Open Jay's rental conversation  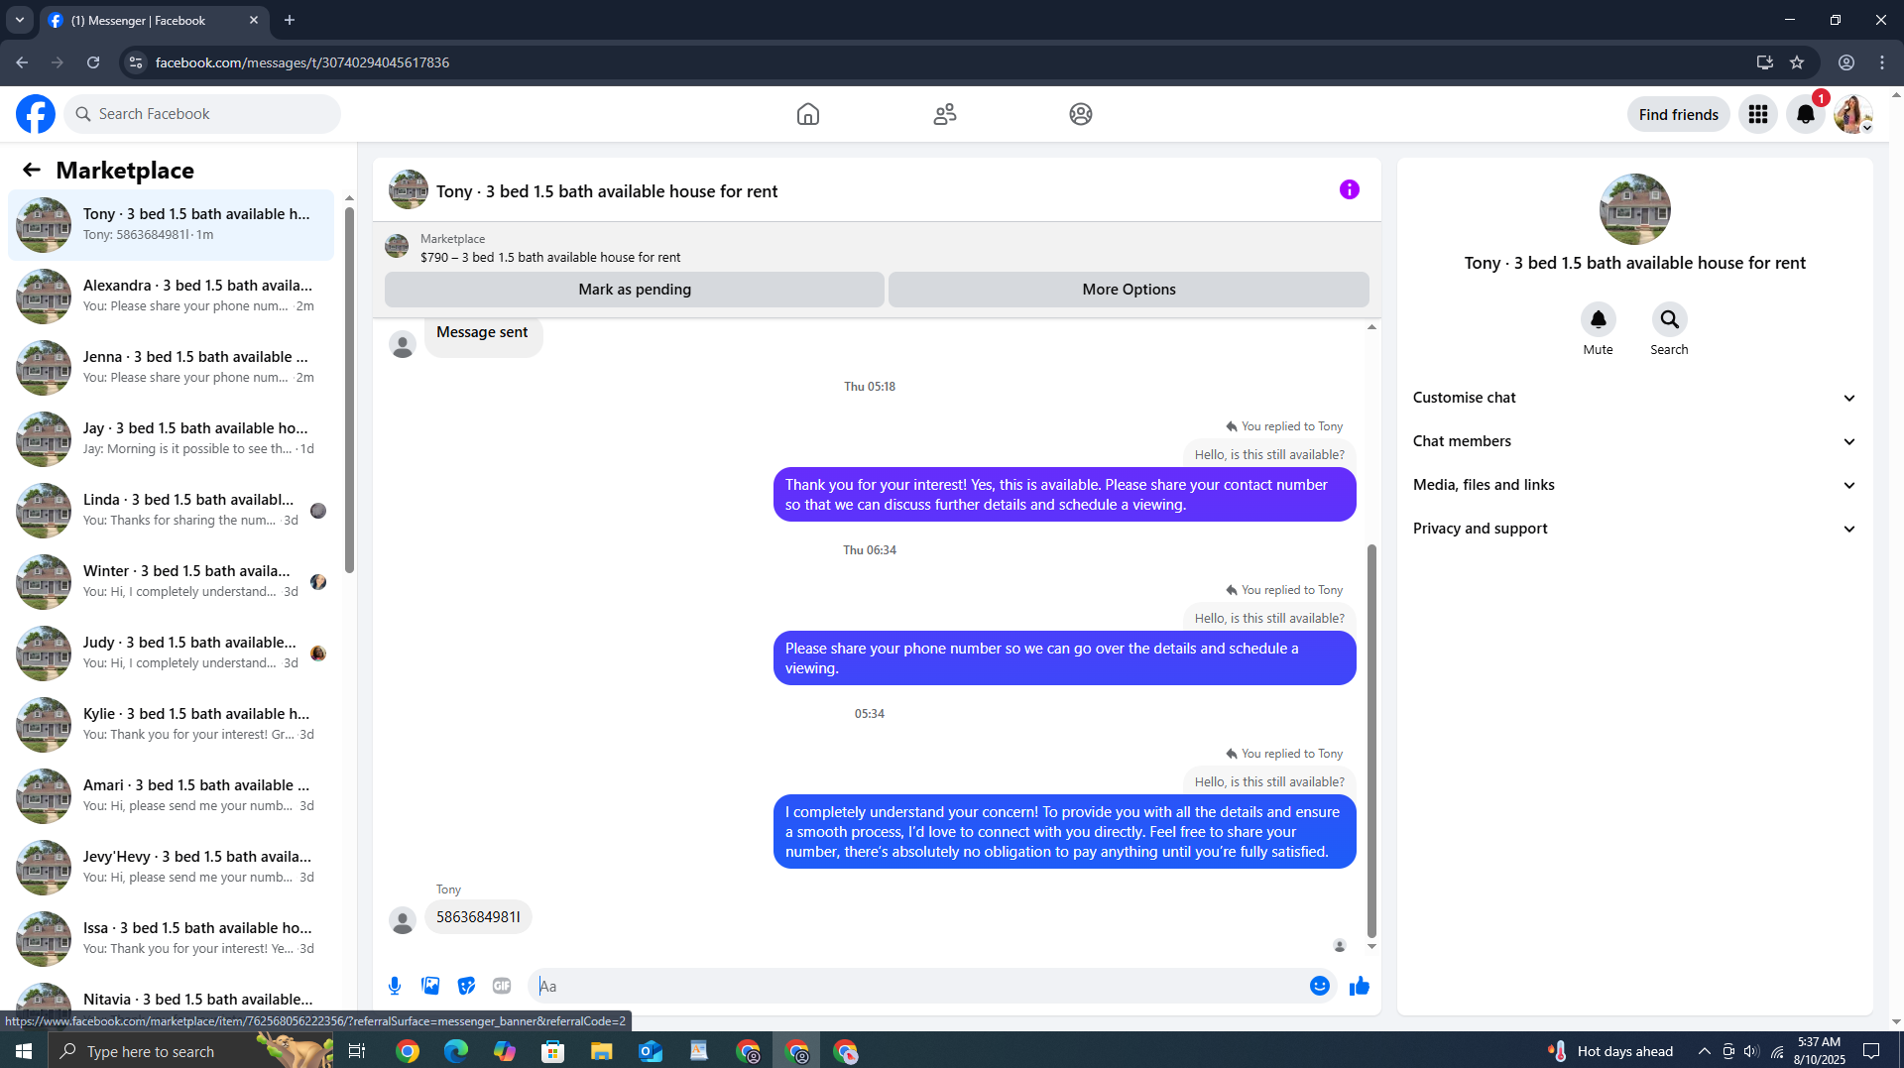click(171, 438)
